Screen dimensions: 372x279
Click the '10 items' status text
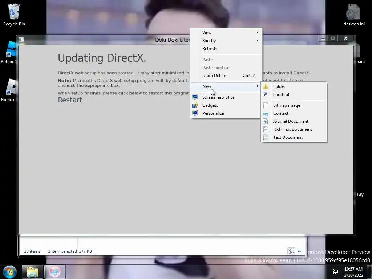pos(32,251)
